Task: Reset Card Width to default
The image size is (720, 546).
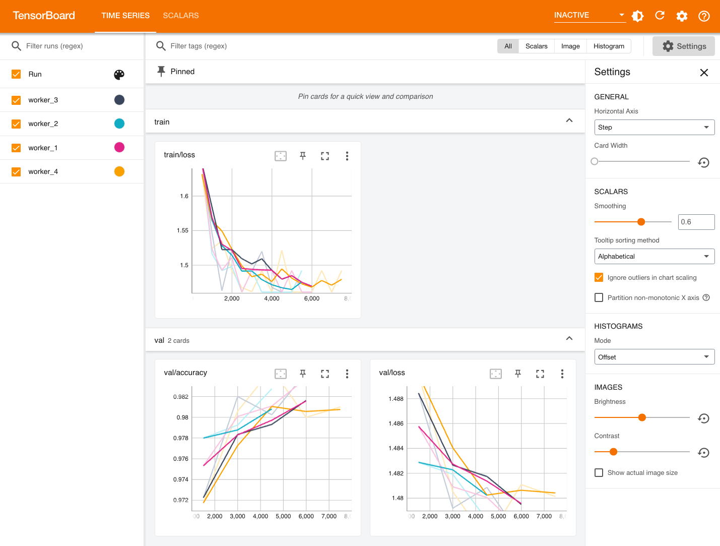Action: (x=704, y=162)
